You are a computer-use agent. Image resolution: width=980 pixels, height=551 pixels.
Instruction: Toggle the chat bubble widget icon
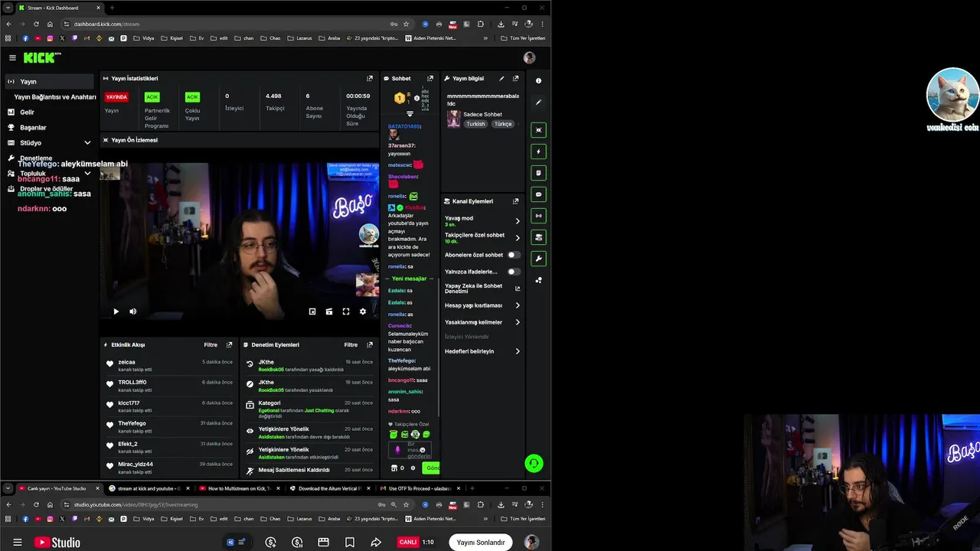(x=538, y=194)
